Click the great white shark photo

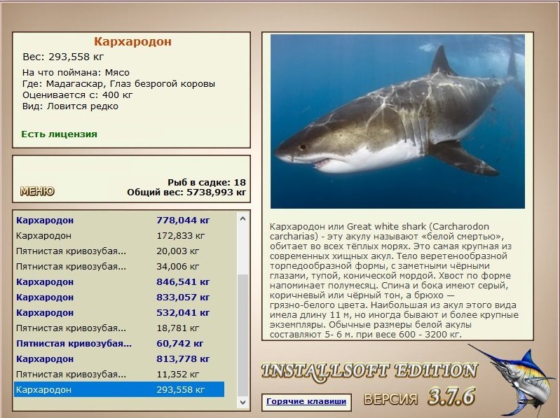tap(397, 121)
